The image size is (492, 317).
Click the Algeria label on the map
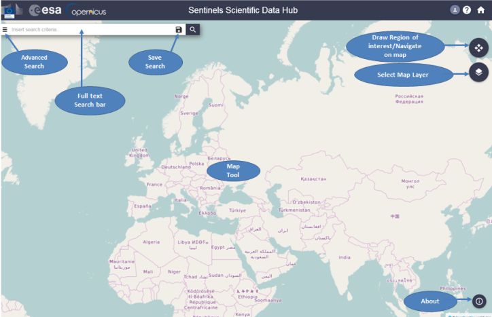click(152, 242)
